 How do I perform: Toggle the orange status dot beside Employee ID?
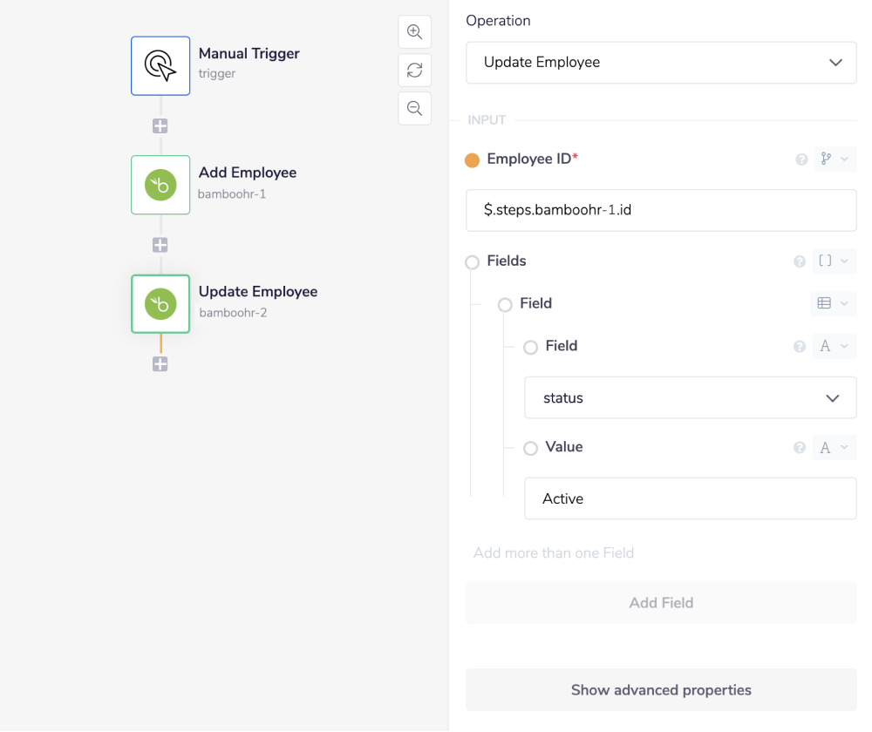pos(473,159)
